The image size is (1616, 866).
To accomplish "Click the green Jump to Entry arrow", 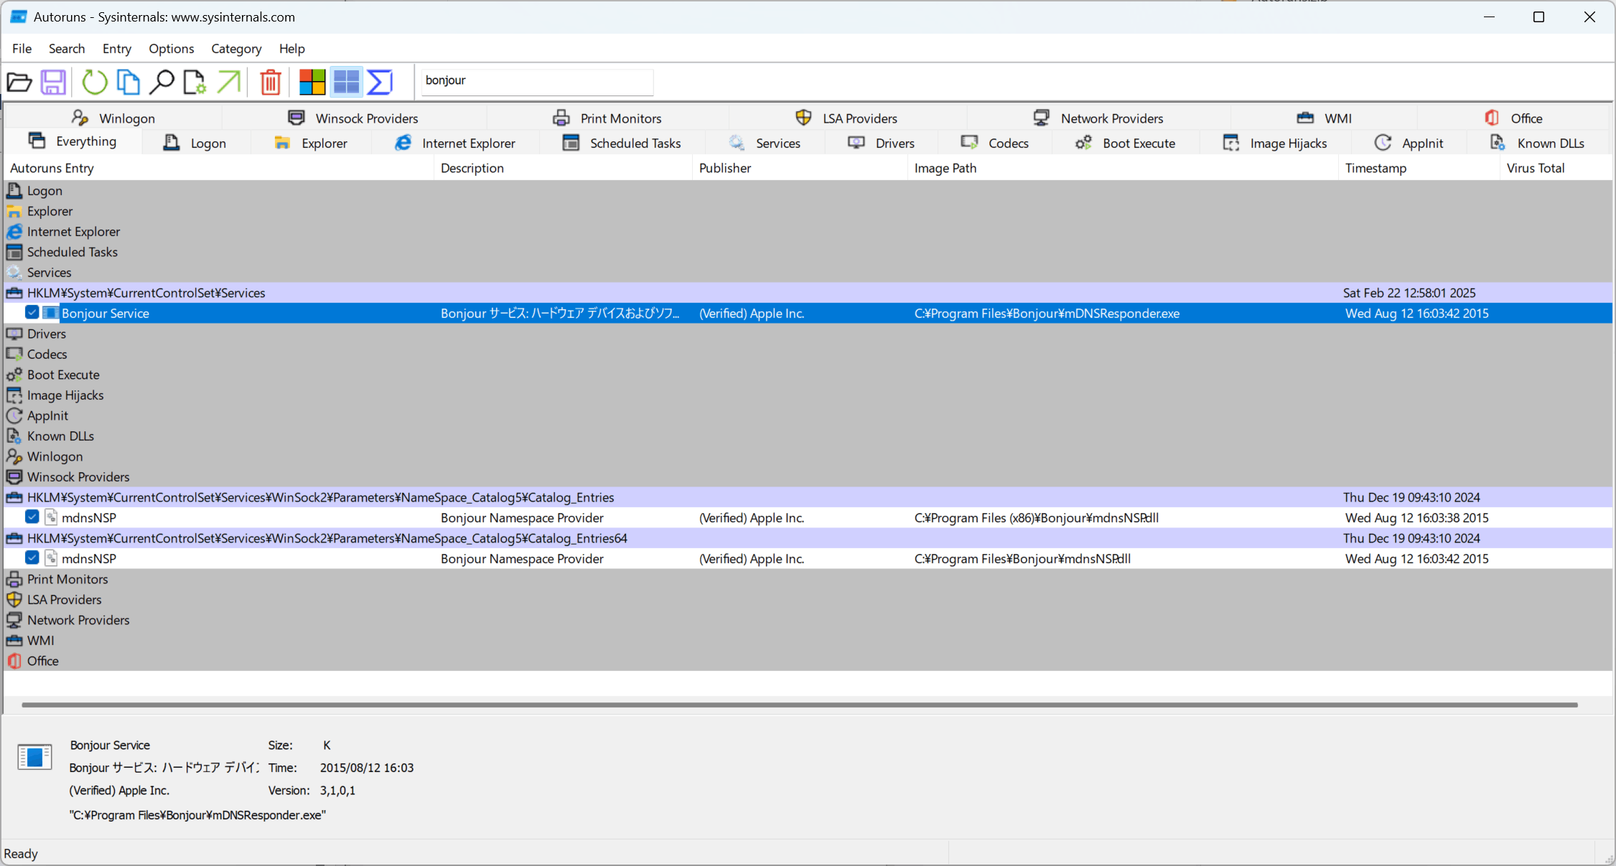I will 229,82.
